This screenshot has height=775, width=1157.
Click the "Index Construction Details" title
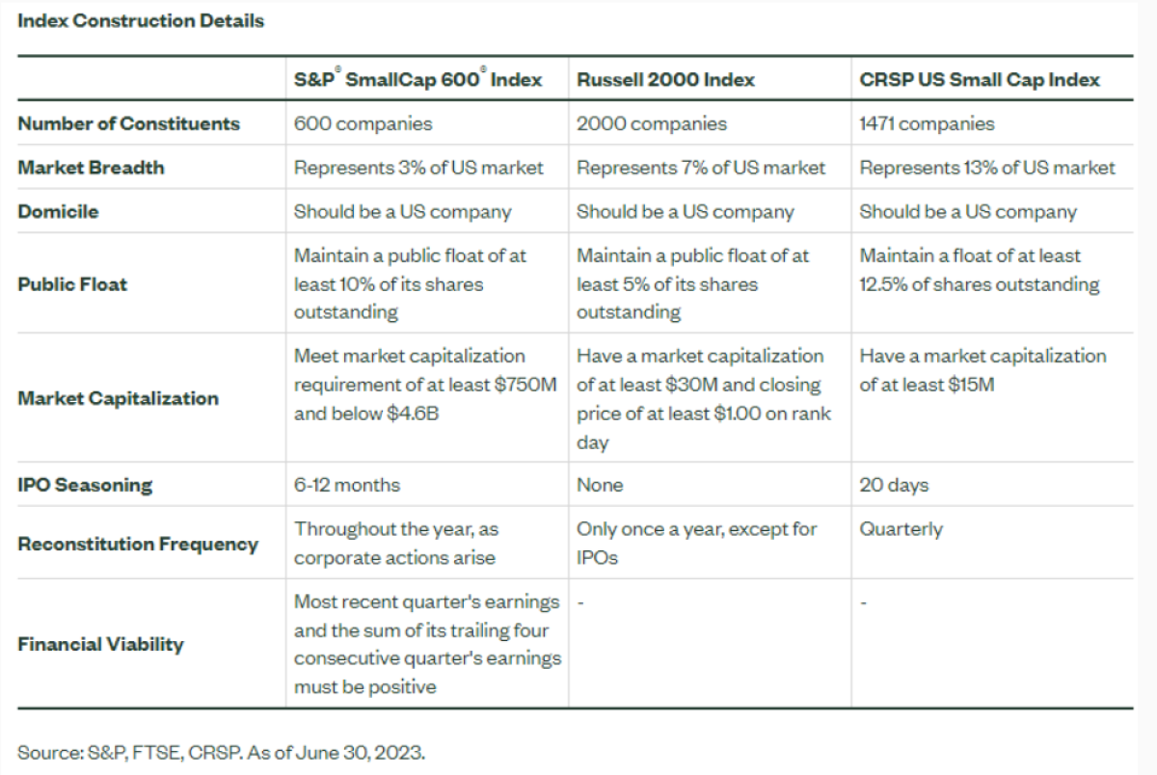(x=141, y=20)
